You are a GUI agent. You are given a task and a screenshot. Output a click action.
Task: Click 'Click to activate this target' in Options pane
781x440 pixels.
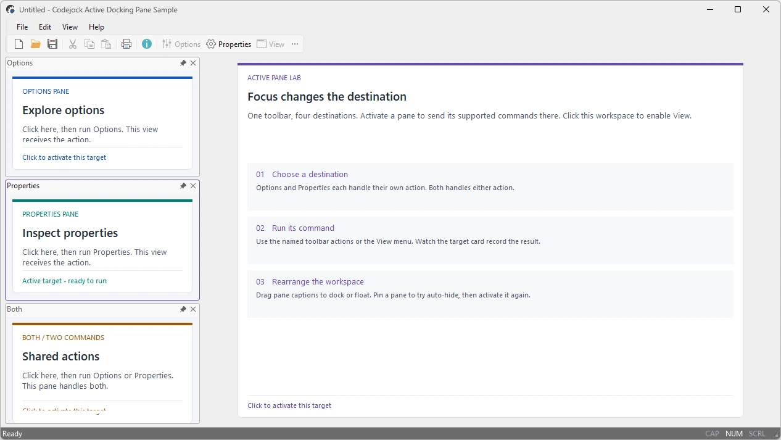(64, 157)
